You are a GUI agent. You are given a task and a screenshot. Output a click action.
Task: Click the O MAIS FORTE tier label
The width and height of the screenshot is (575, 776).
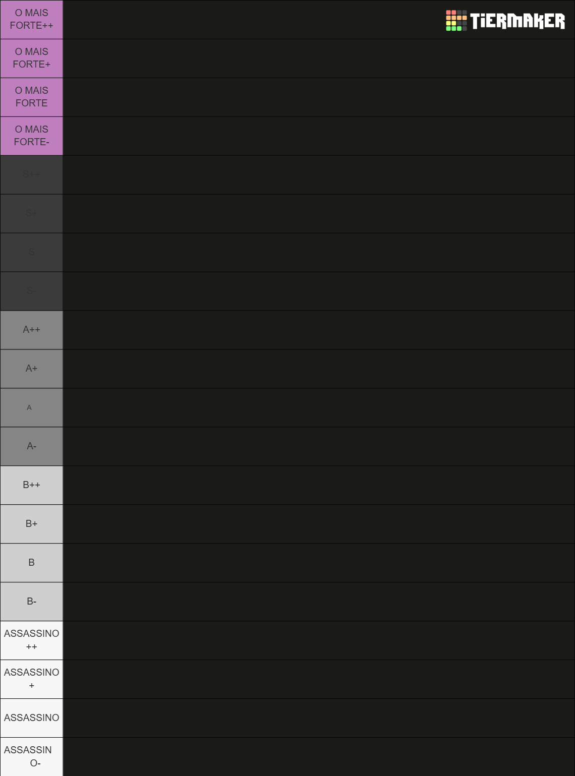[x=31, y=97]
